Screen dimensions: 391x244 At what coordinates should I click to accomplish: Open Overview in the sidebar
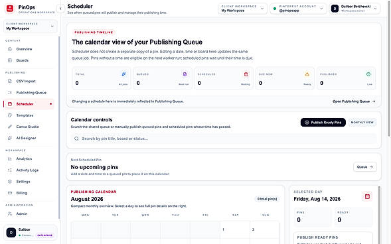point(29,49)
